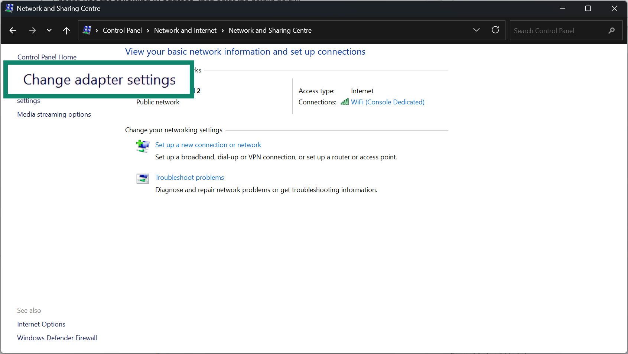
Task: Go up to parent folder
Action: point(66,30)
